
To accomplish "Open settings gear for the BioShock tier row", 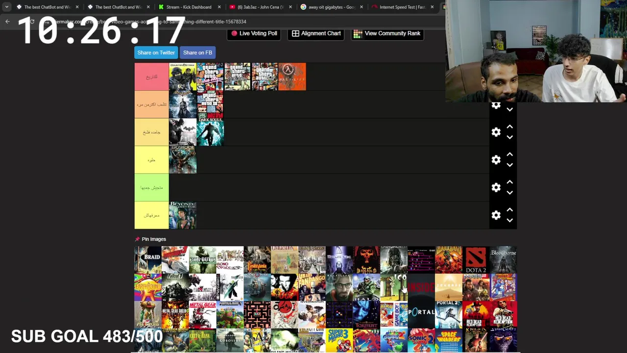I will [496, 160].
